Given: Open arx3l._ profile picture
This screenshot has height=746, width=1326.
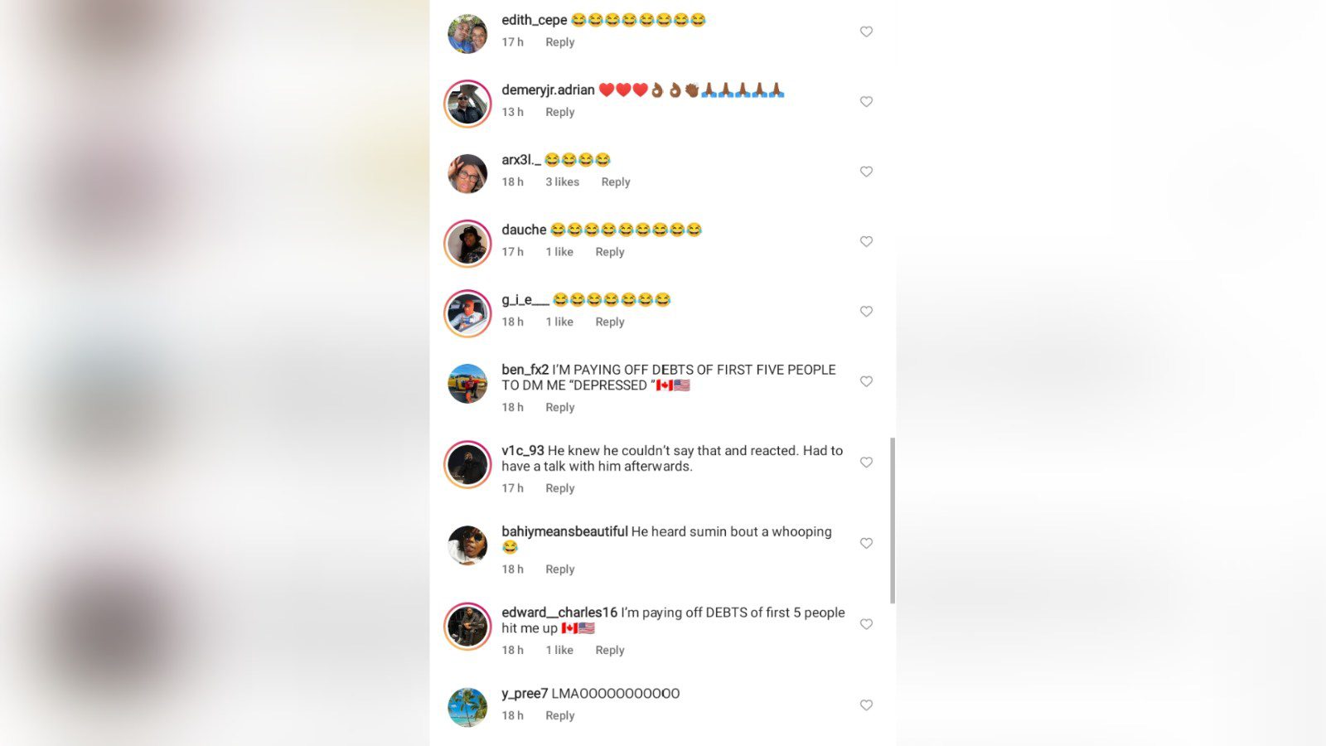Looking at the screenshot, I should pos(467,173).
